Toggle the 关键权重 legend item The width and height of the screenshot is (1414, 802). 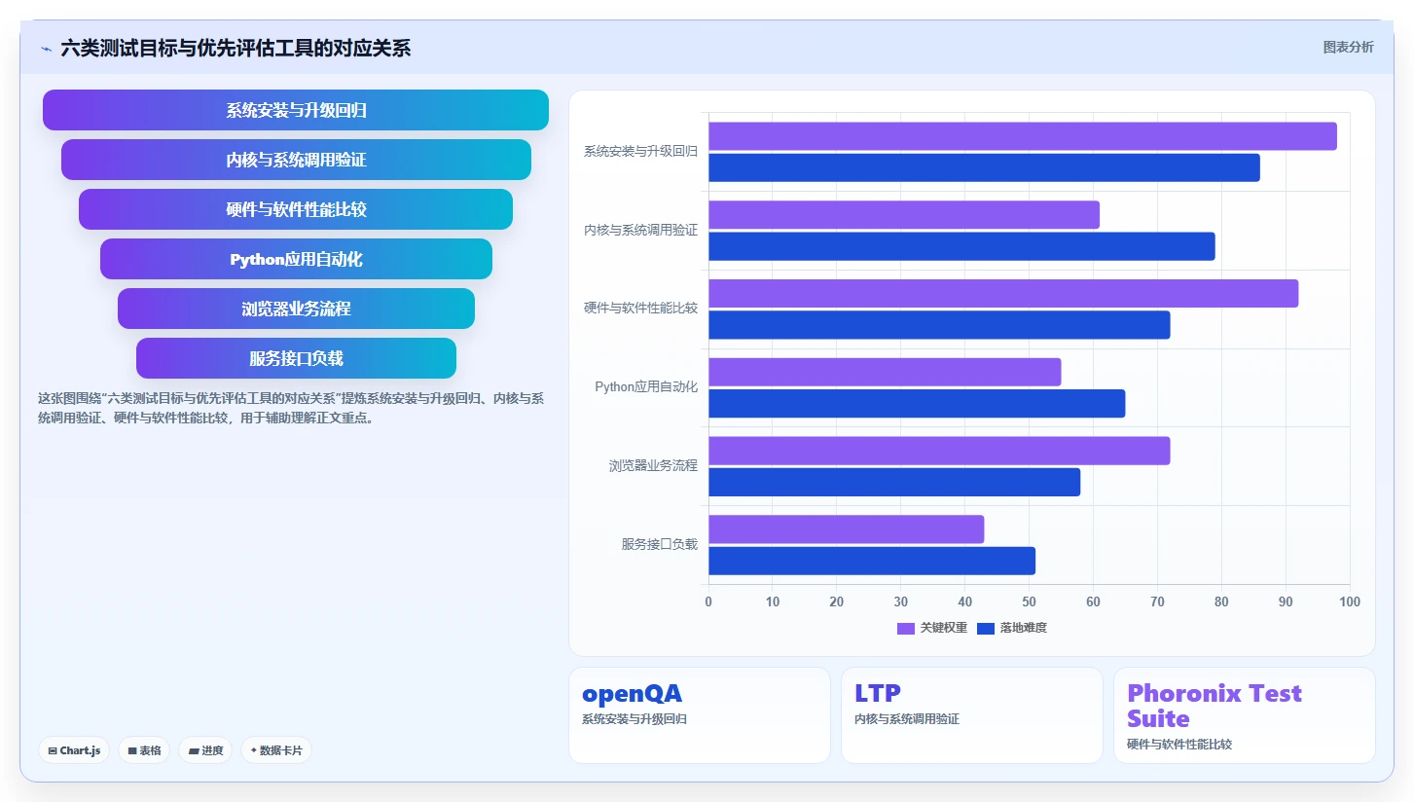click(932, 628)
